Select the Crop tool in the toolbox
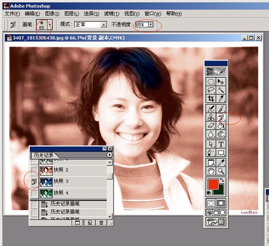Screen dimensions: 269x246 pyautogui.click(x=211, y=99)
